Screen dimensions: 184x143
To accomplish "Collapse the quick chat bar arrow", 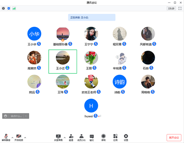I will 26,116.
